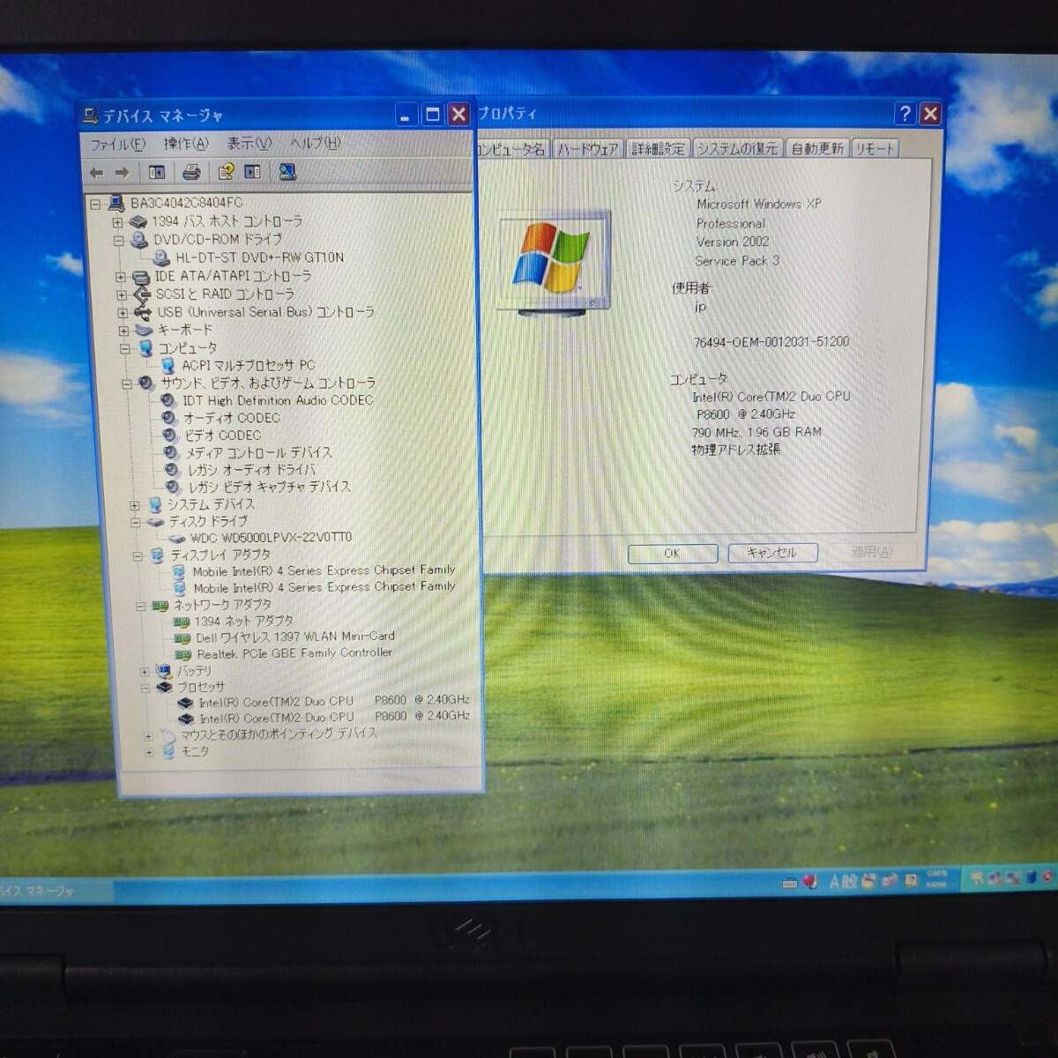Click Scan for hardware changes monitor icon
The height and width of the screenshot is (1058, 1058).
pyautogui.click(x=287, y=172)
